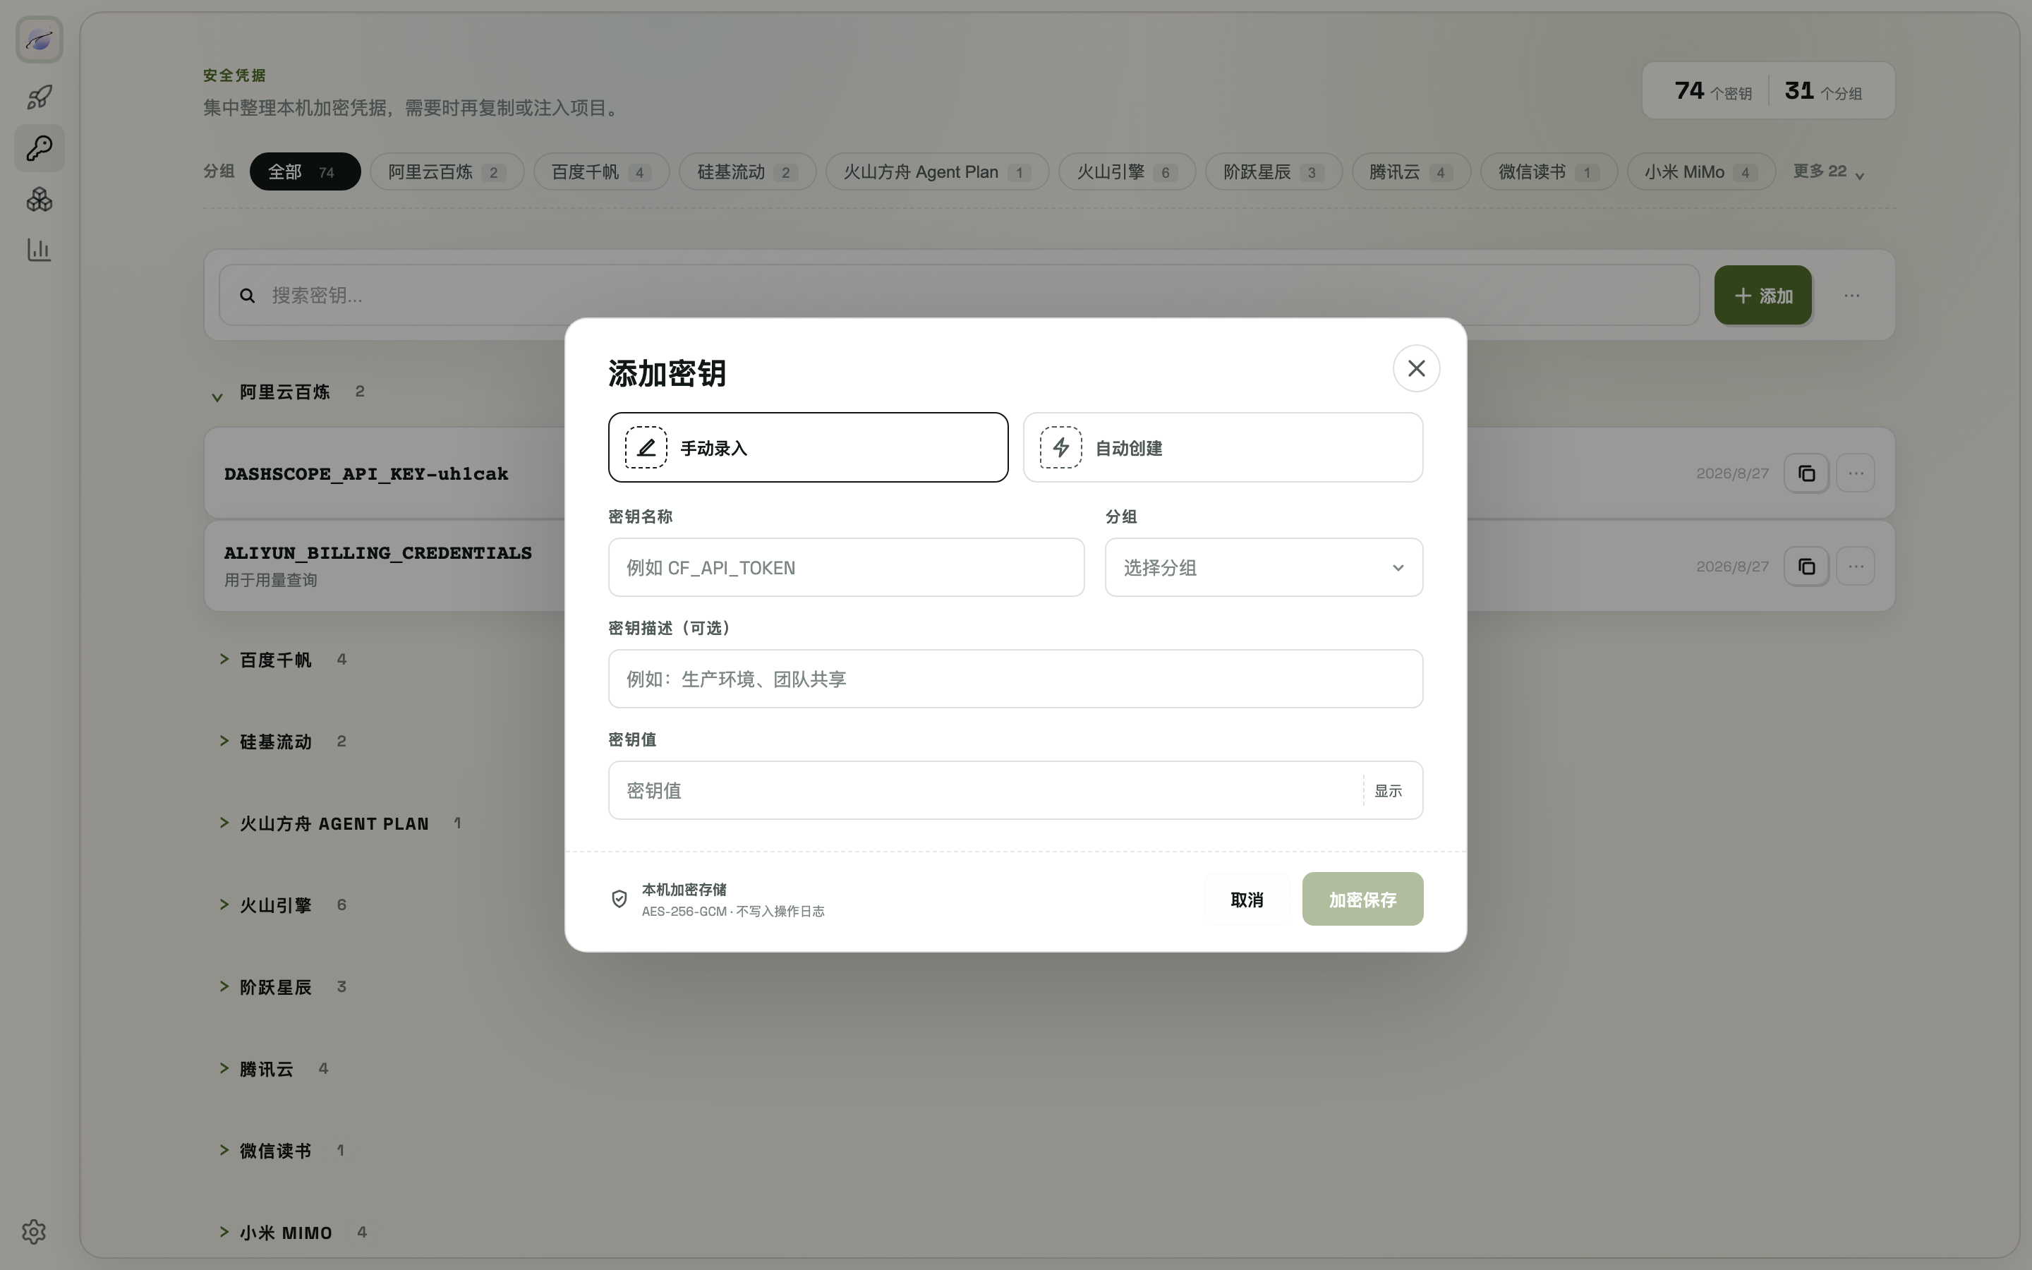Viewport: 2032px width, 1270px height.
Task: Expand 更多 22 groups list
Action: click(x=1828, y=172)
